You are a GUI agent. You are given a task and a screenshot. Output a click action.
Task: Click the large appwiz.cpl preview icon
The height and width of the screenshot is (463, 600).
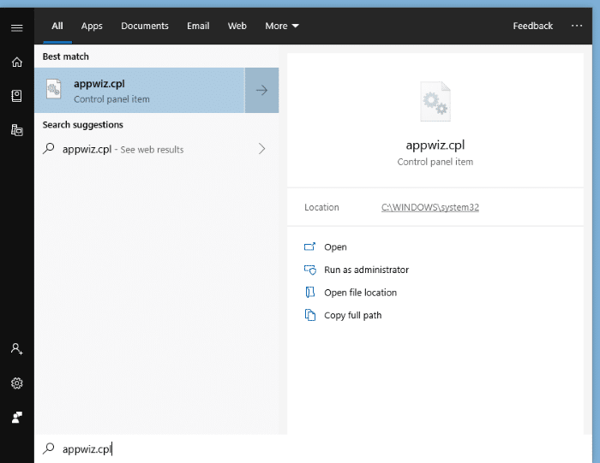(x=435, y=101)
